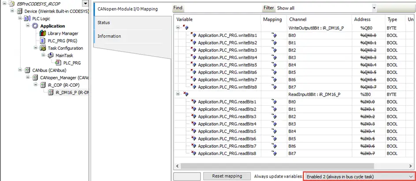Click the blank button left of Reset mapping
Viewport: 416px width, 181px height.
click(x=187, y=177)
